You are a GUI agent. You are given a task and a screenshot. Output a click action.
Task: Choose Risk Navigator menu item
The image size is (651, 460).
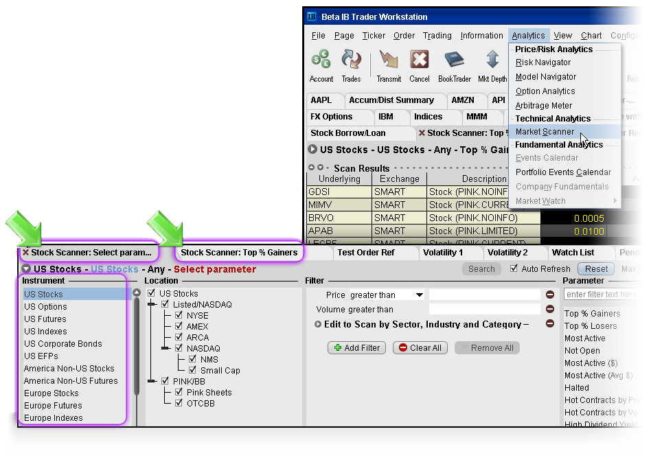543,62
